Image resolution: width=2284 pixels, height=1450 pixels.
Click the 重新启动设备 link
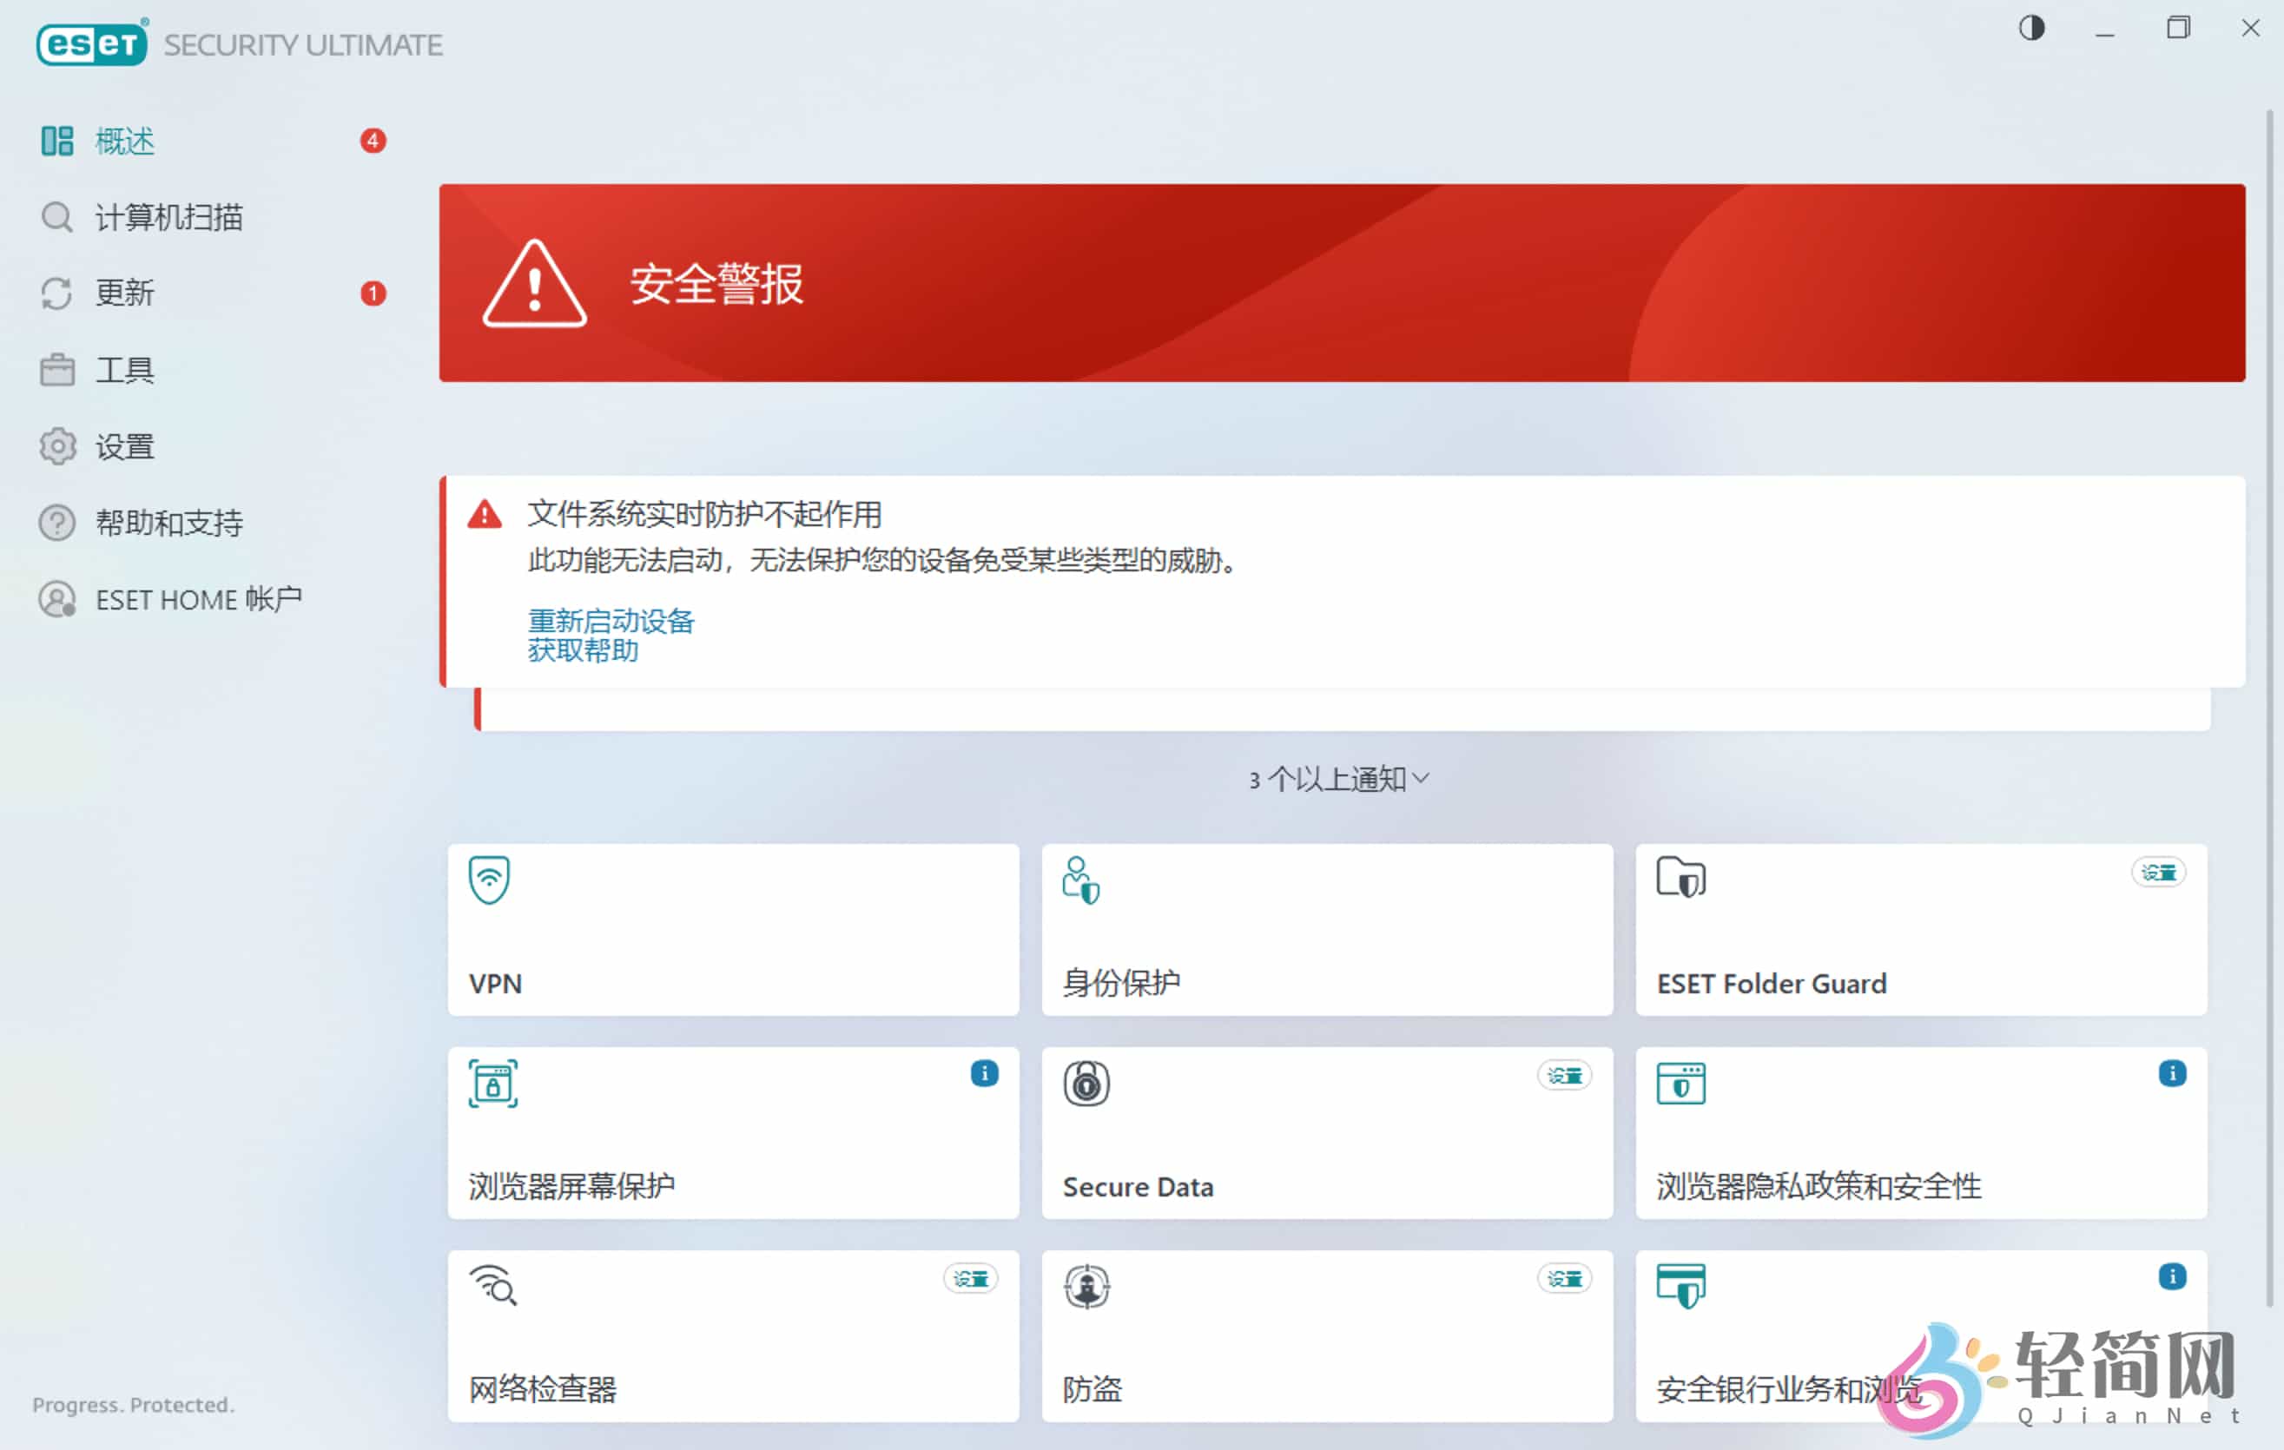pos(611,621)
